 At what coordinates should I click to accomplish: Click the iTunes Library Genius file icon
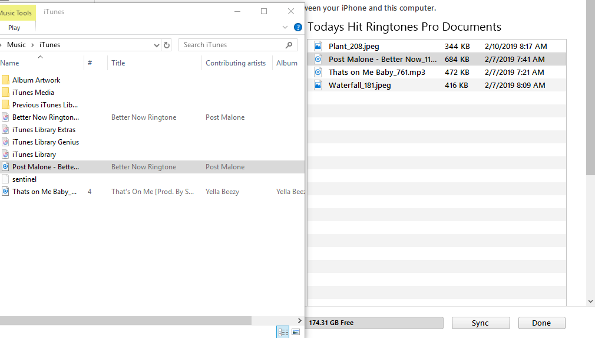(5, 142)
